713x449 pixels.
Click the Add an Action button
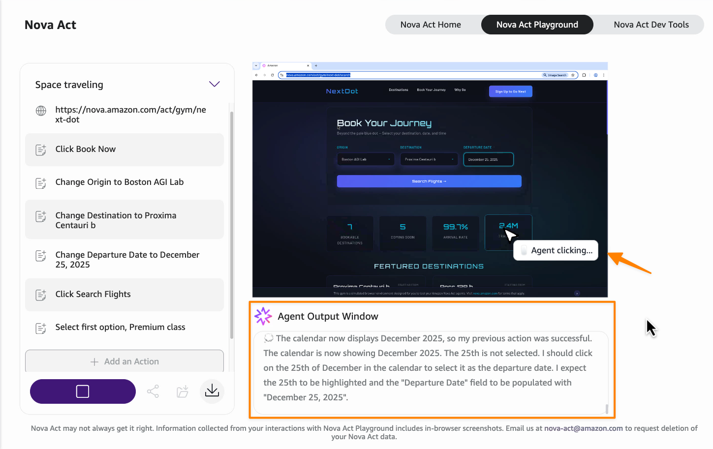tap(124, 361)
